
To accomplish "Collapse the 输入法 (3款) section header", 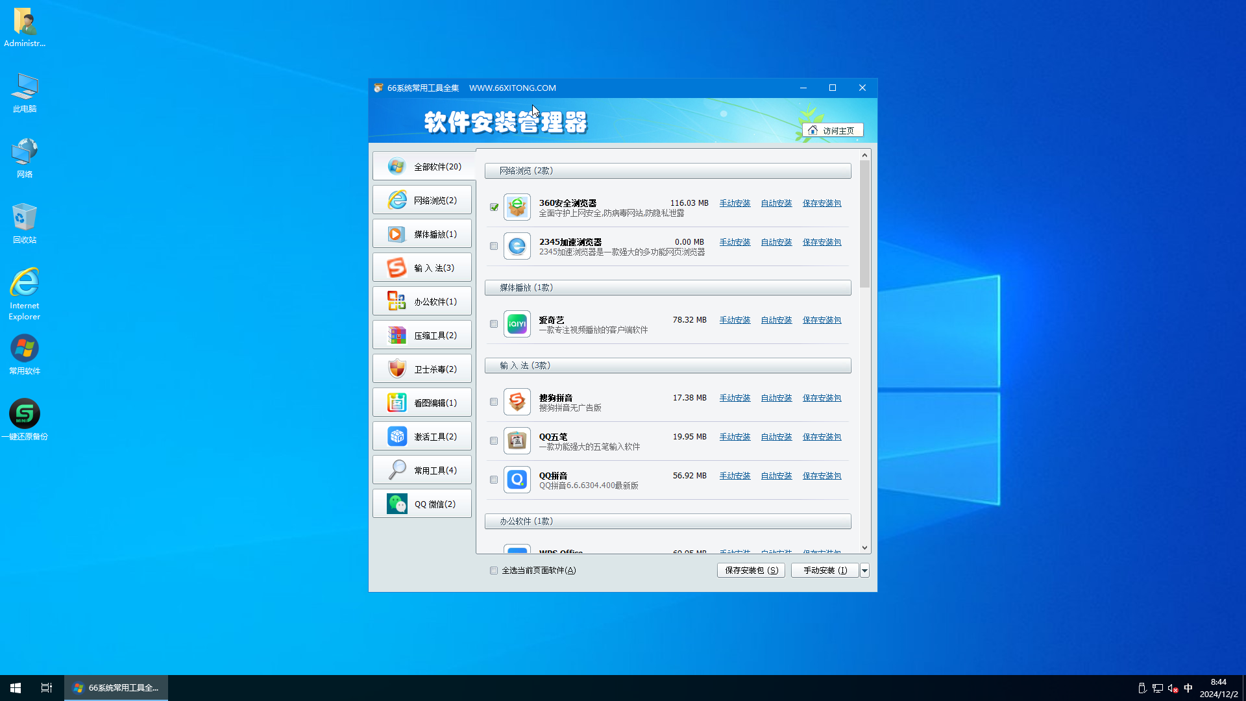I will (x=668, y=365).
